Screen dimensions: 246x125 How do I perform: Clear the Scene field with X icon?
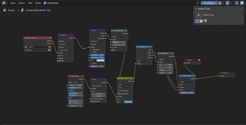pos(49,47)
